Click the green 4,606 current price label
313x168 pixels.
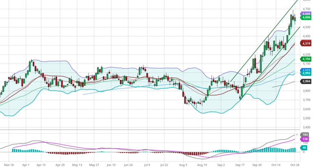[x=306, y=18]
